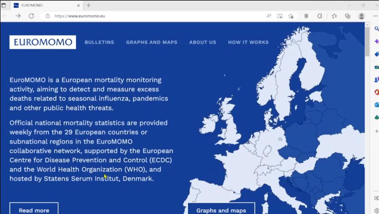The height and width of the screenshot is (214, 379).
Task: Click the Read more button
Action: click(x=34, y=209)
